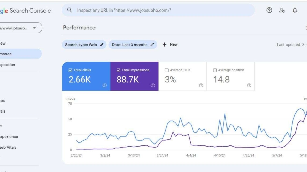The height and width of the screenshot is (172, 307).
Task: Open help on Average CTR card
Action: (201, 85)
